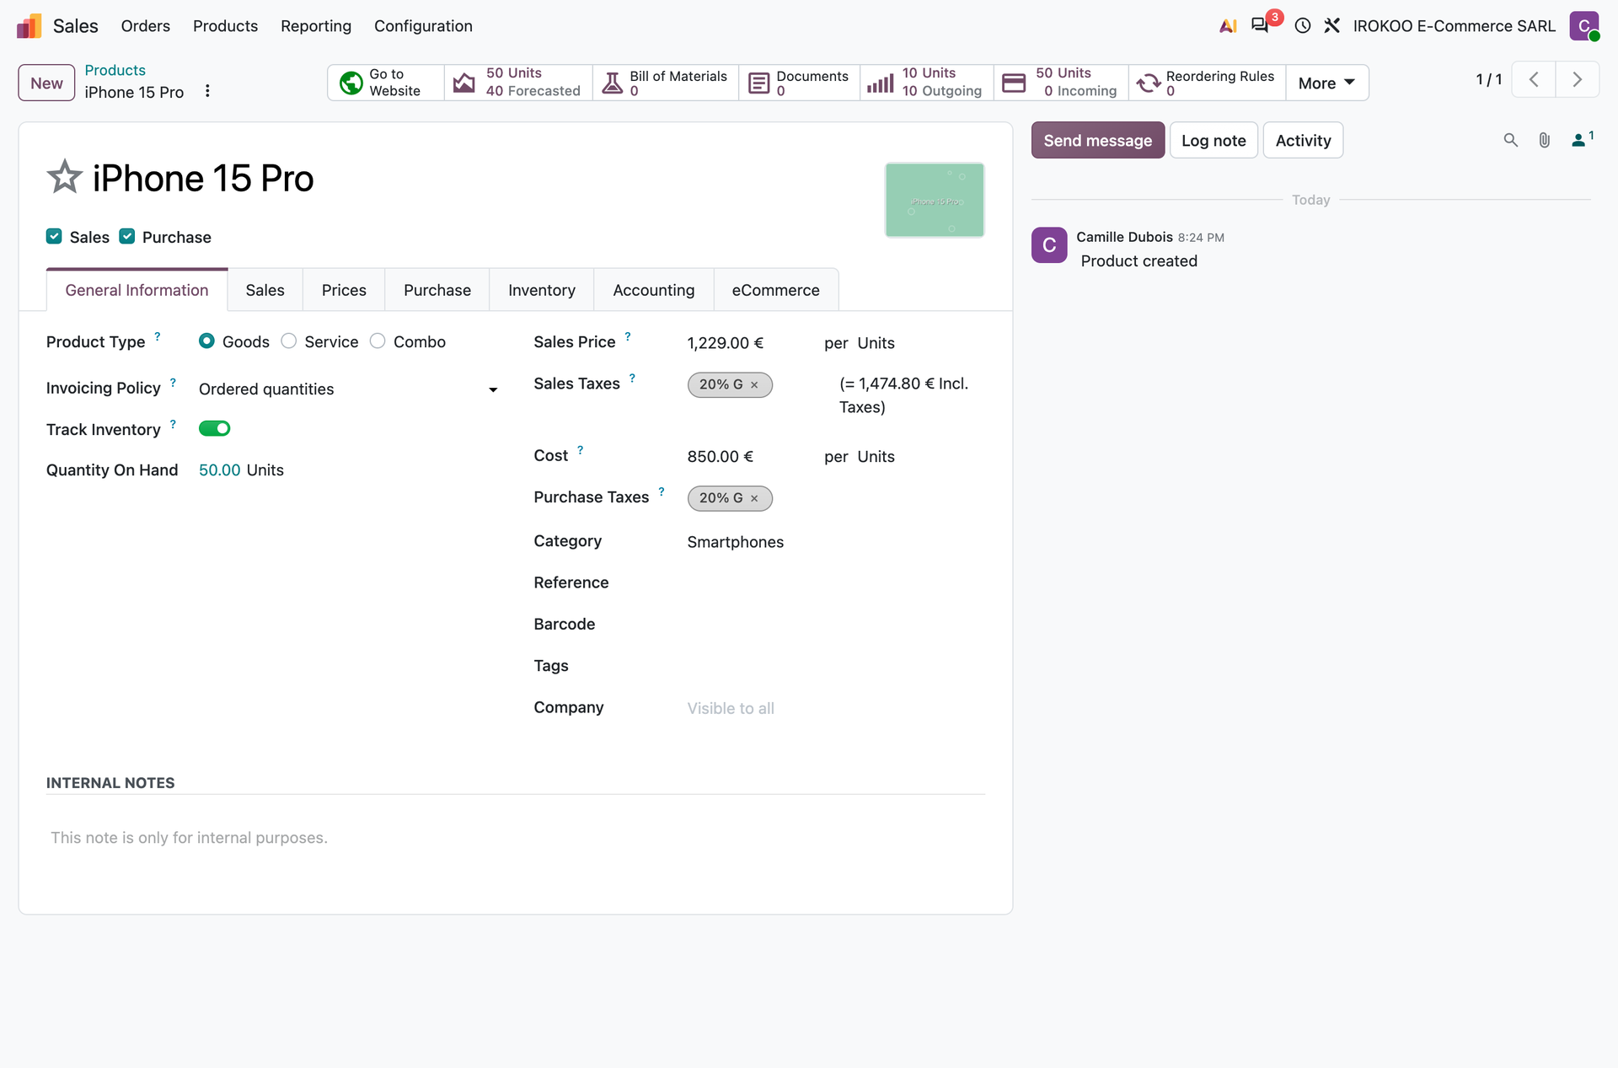This screenshot has height=1068, width=1618.
Task: Go to the next record arrow
Action: (1577, 79)
